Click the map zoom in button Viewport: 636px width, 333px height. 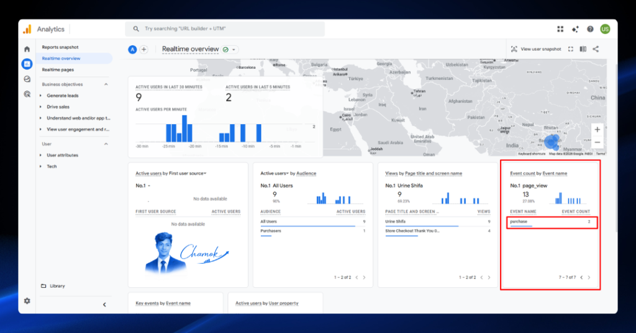(x=597, y=130)
